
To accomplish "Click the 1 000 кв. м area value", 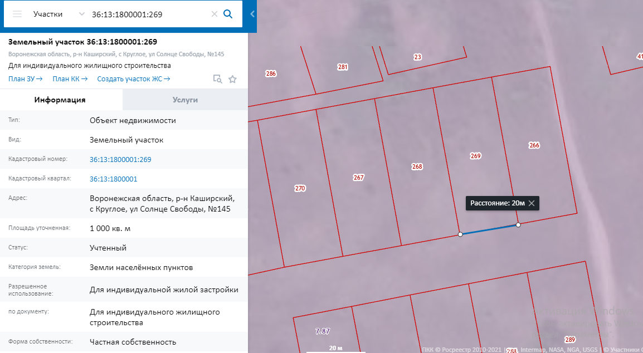I will [x=110, y=228].
